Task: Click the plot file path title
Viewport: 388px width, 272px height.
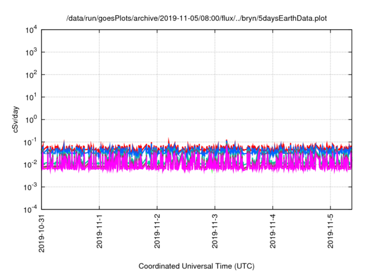Action: [x=196, y=18]
